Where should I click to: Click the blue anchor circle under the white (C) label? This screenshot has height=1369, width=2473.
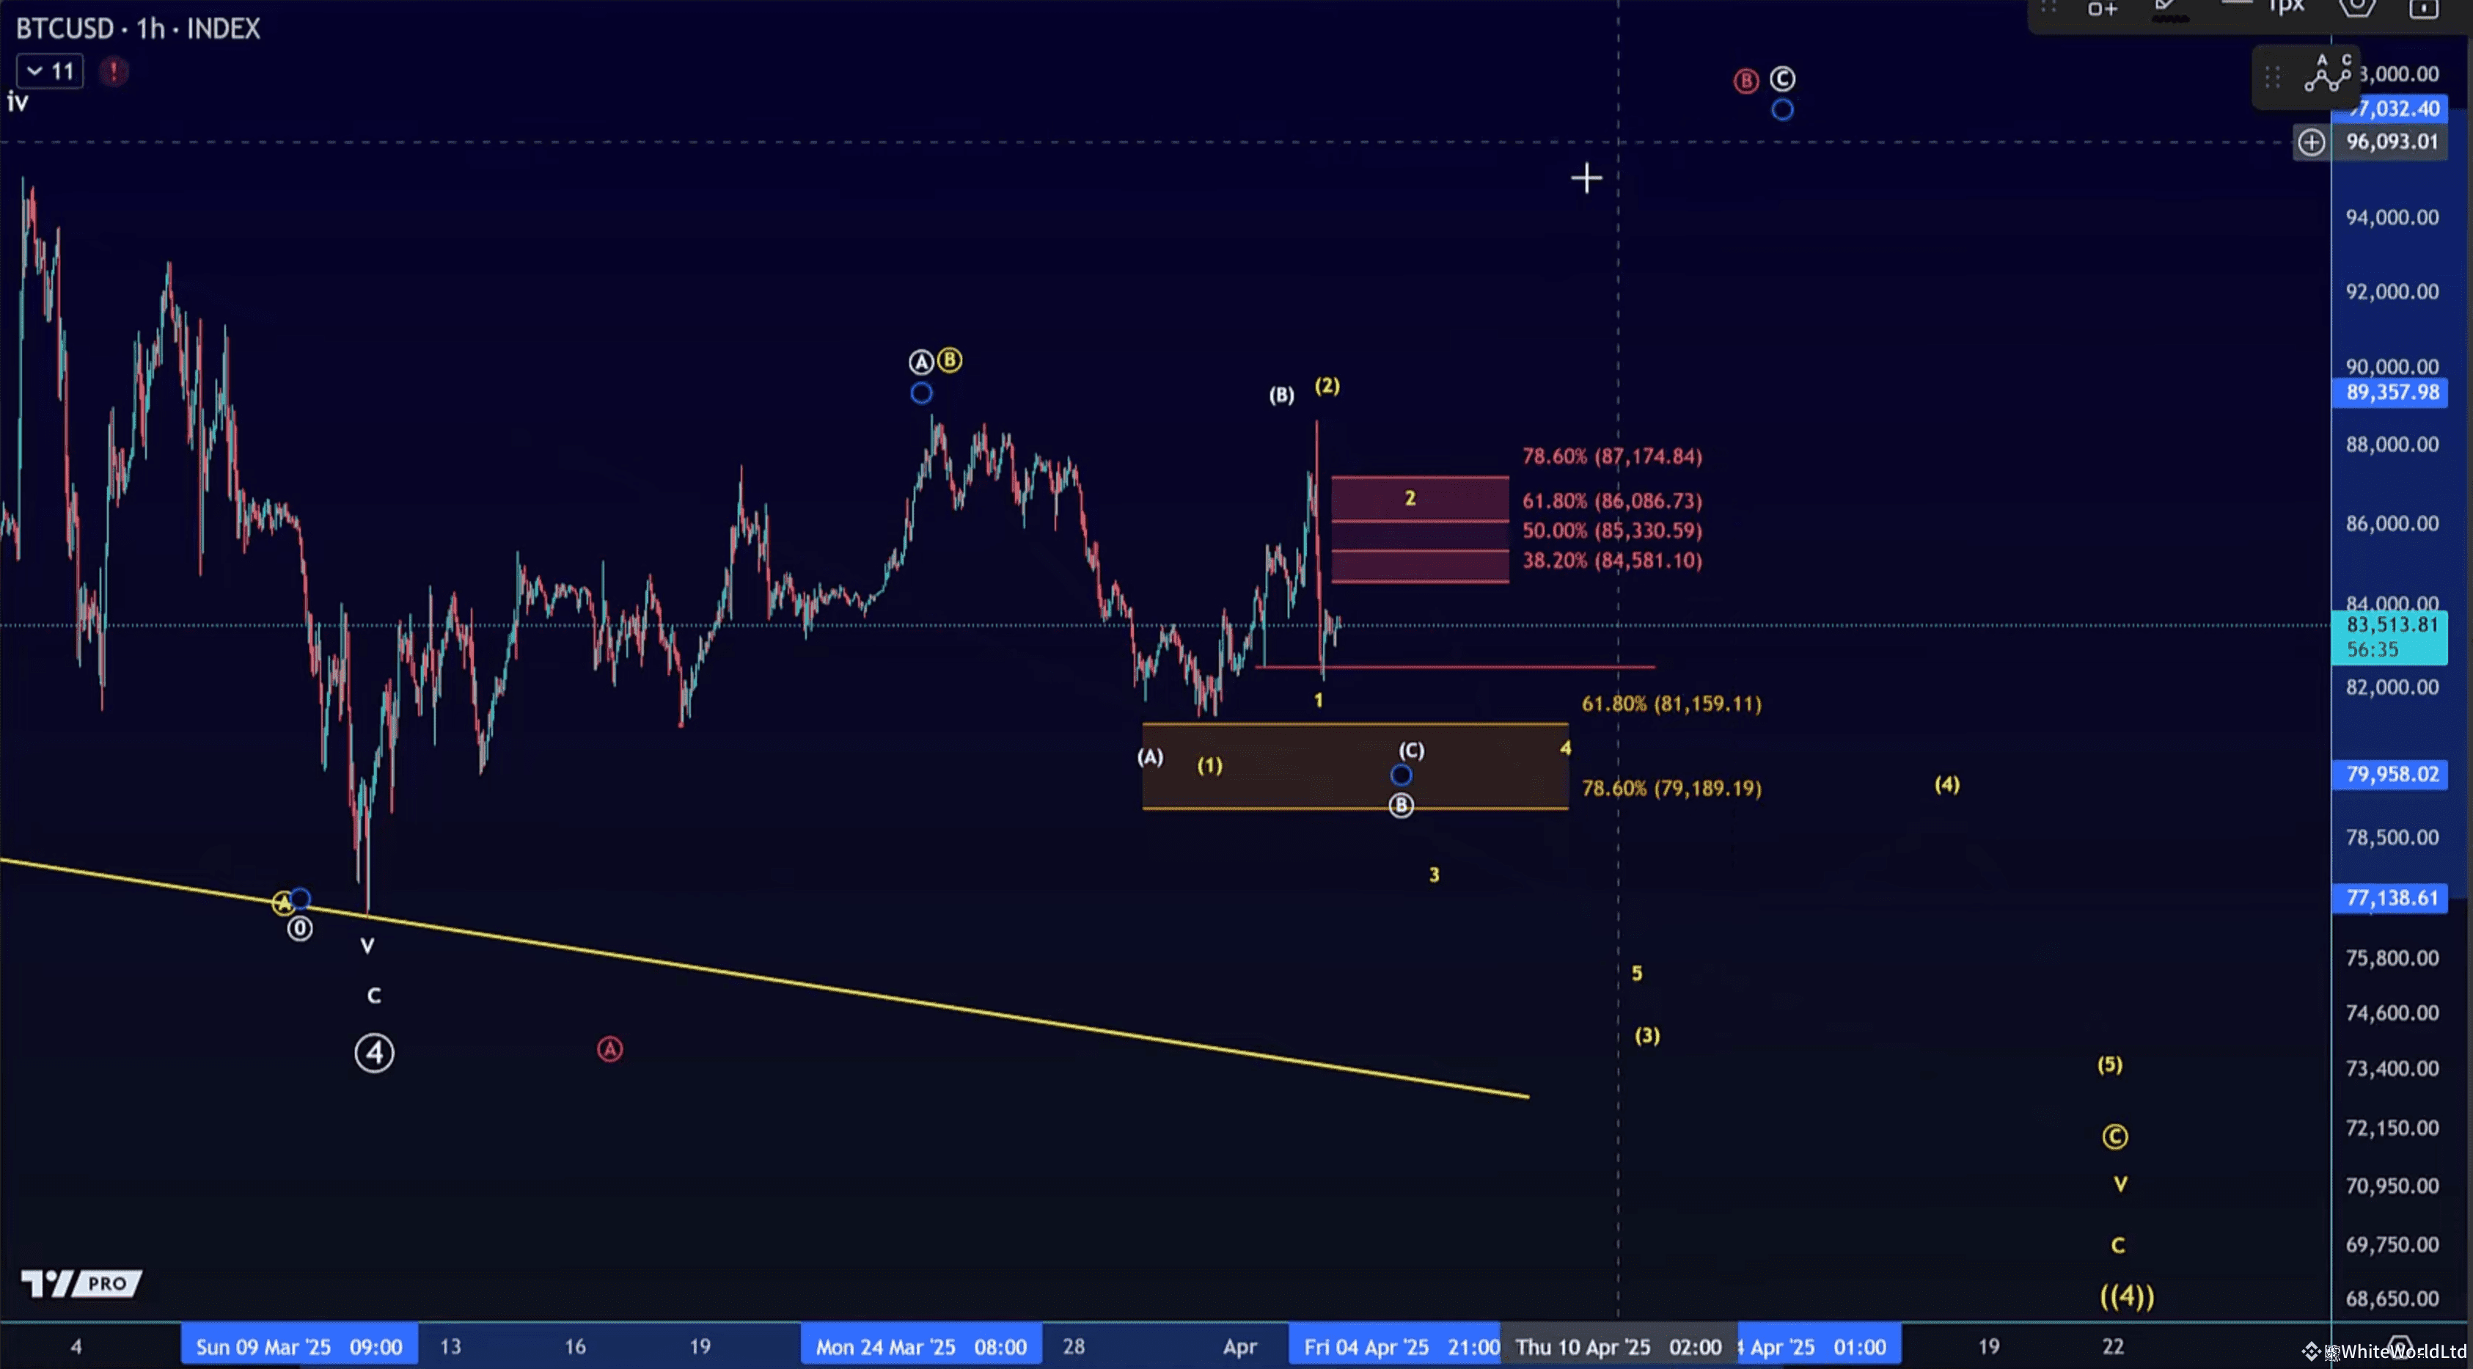click(1402, 775)
